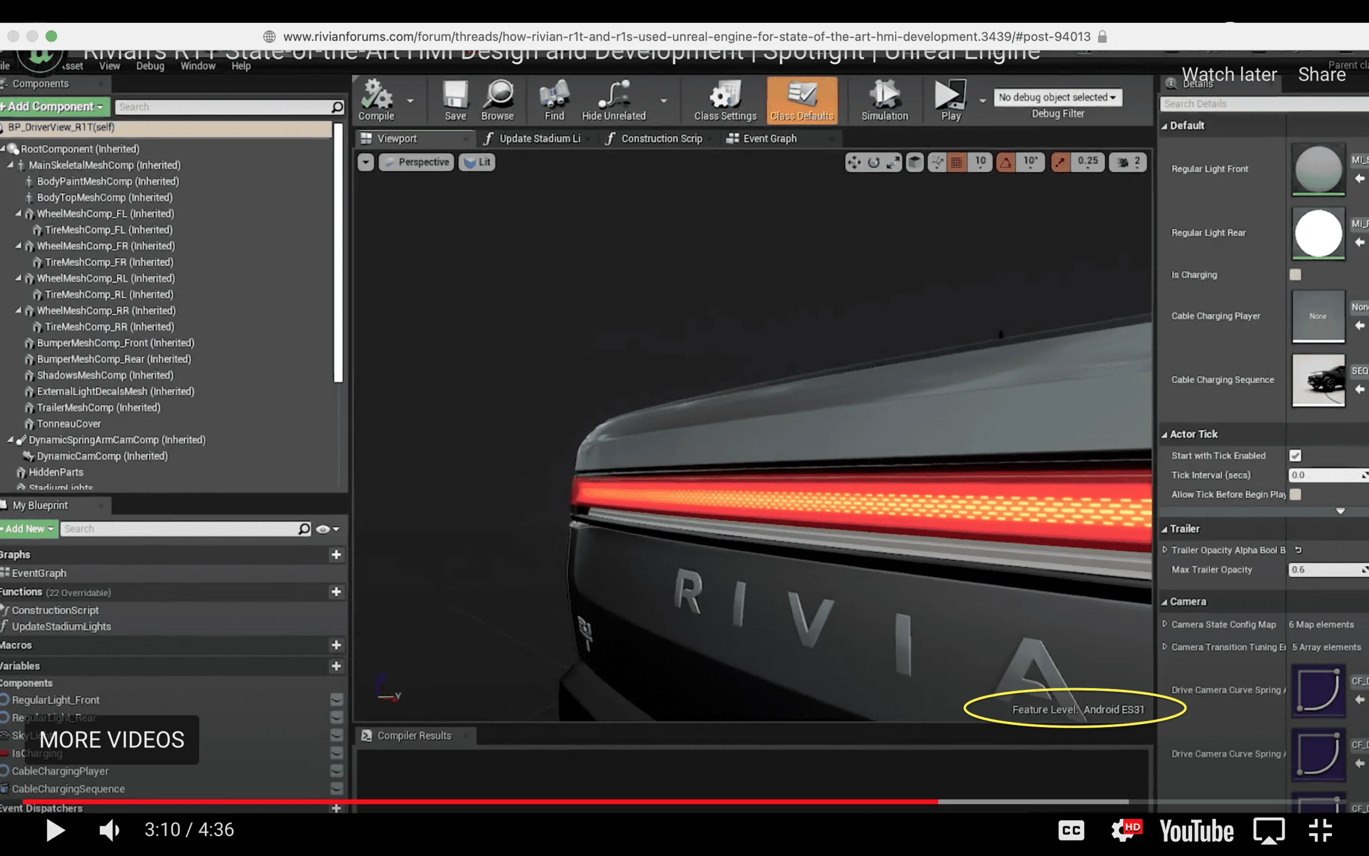Toggle RegularLight_Front variable visibility
Image resolution: width=1369 pixels, height=856 pixels.
(337, 700)
